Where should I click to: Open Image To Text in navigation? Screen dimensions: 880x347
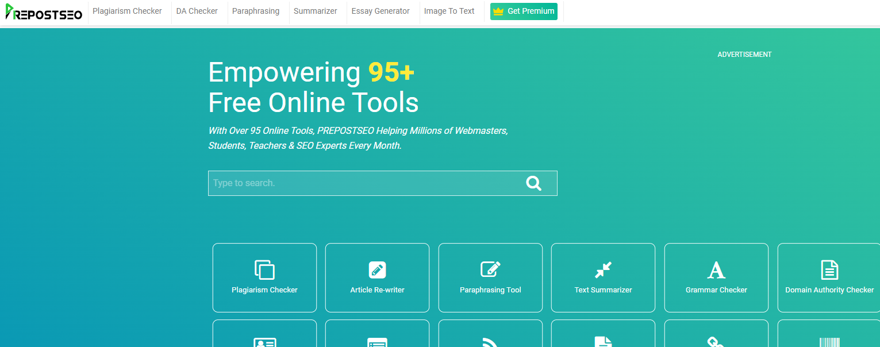pos(449,11)
